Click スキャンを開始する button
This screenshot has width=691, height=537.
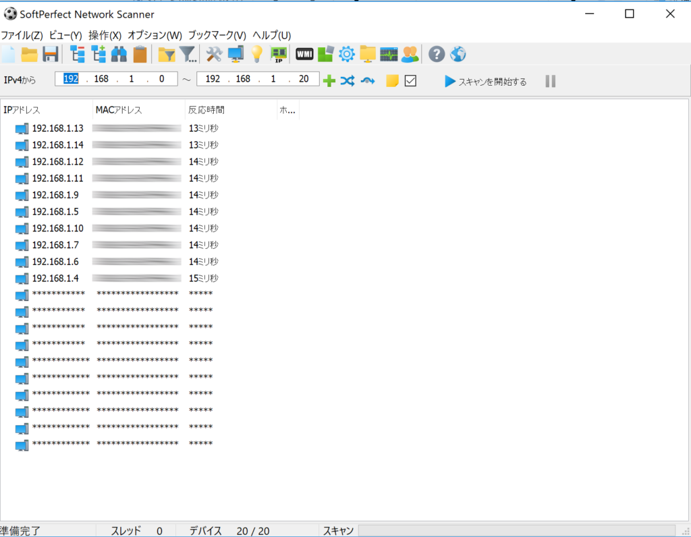(x=485, y=82)
